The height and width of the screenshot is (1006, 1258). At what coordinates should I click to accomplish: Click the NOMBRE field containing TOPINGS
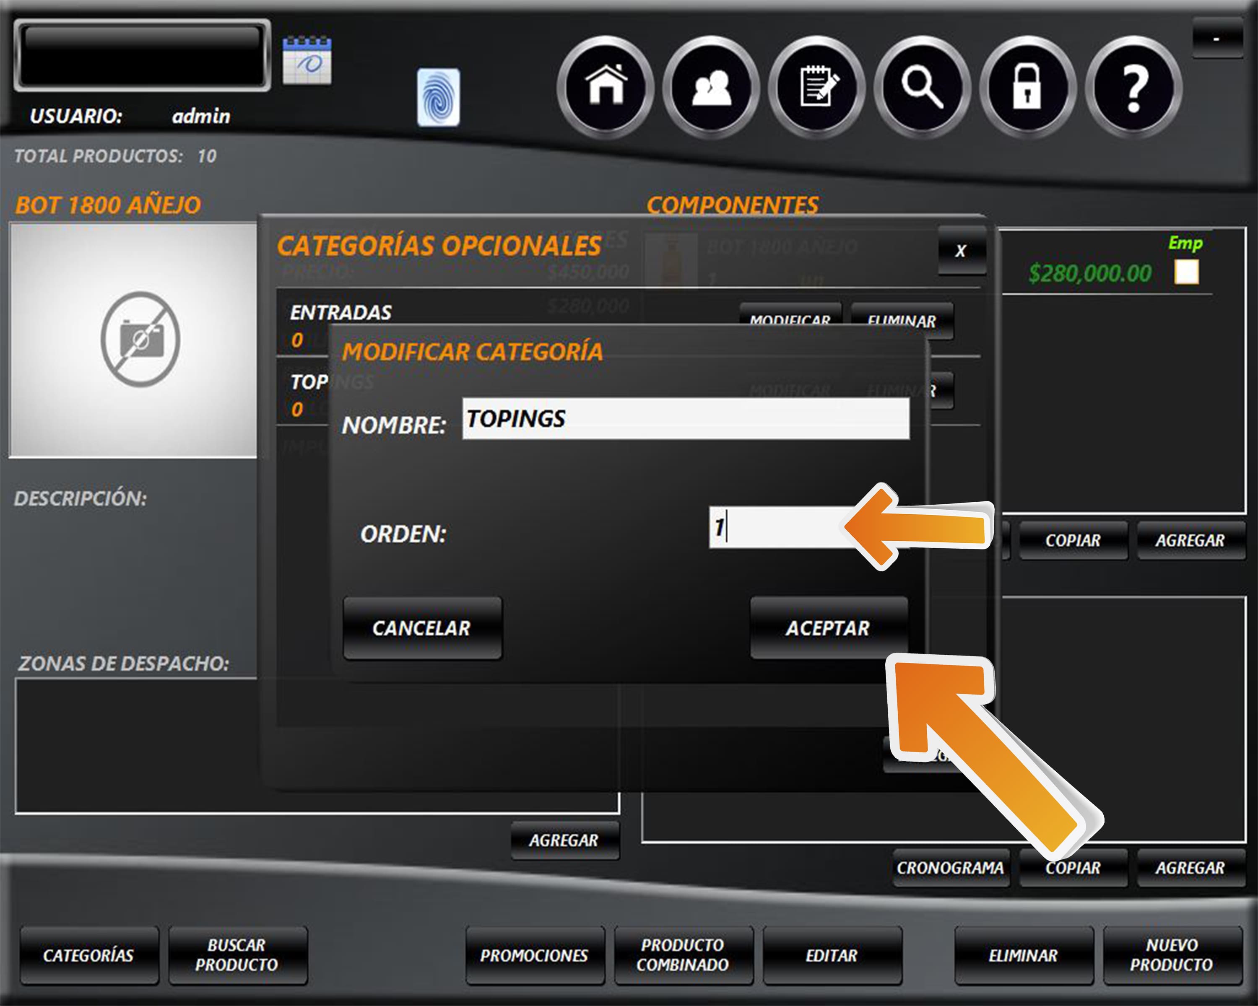[x=685, y=419]
